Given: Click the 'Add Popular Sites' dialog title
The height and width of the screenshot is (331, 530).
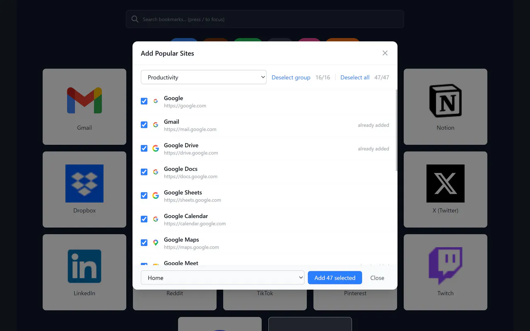Looking at the screenshot, I should point(167,53).
